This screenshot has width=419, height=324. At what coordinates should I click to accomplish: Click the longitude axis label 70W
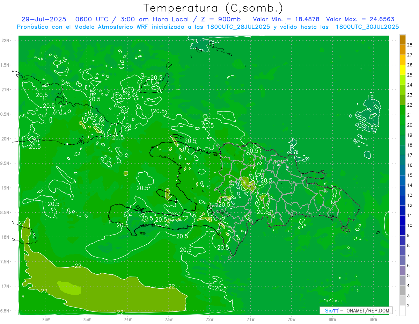tap(292, 319)
